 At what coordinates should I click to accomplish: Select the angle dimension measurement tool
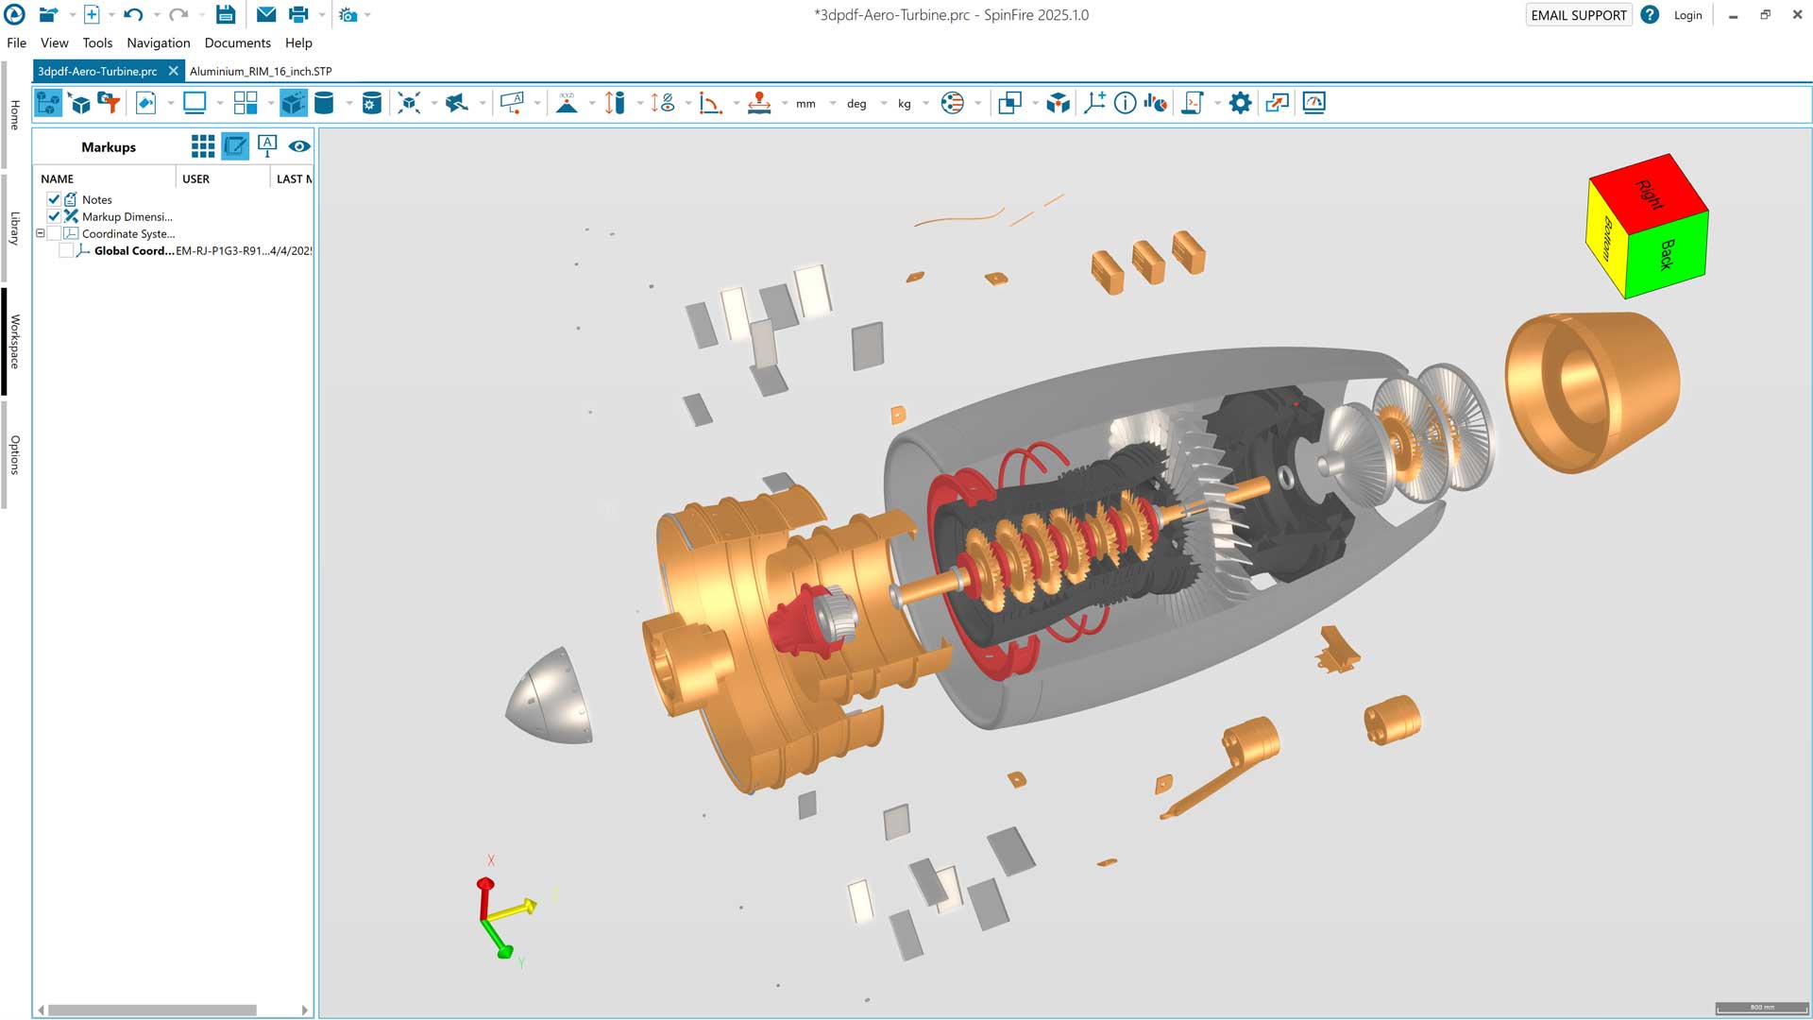click(710, 103)
